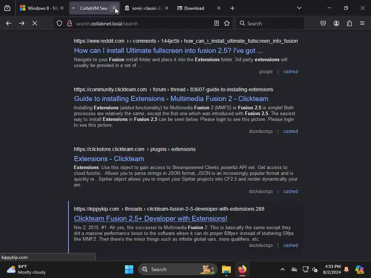Open the Copilot preview icon
Screen dimensions: 371x278
coord(359,269)
